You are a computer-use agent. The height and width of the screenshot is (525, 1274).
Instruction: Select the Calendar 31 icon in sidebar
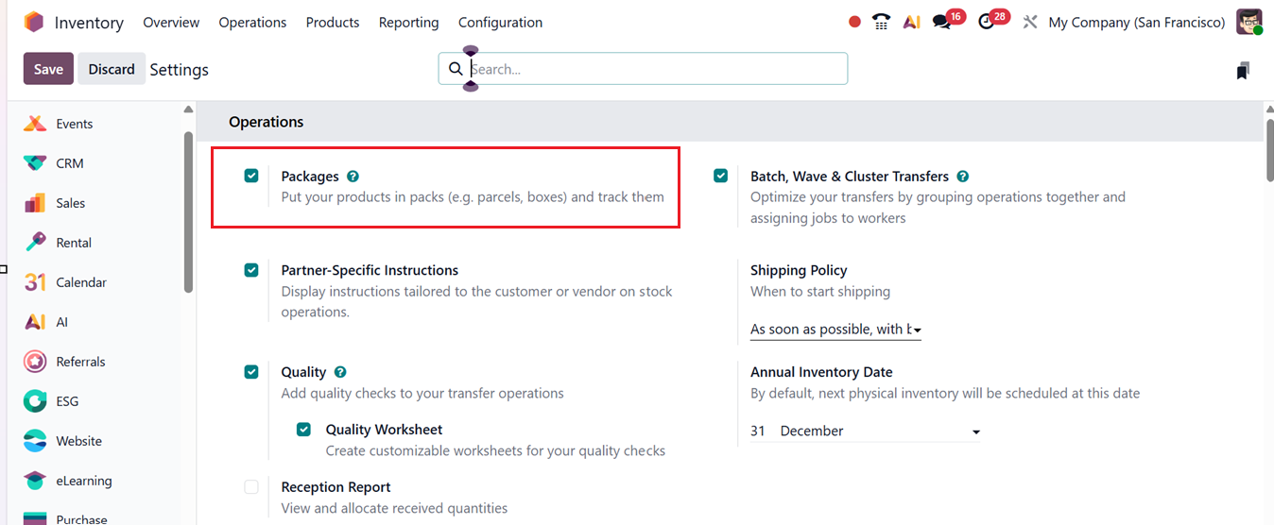35,282
